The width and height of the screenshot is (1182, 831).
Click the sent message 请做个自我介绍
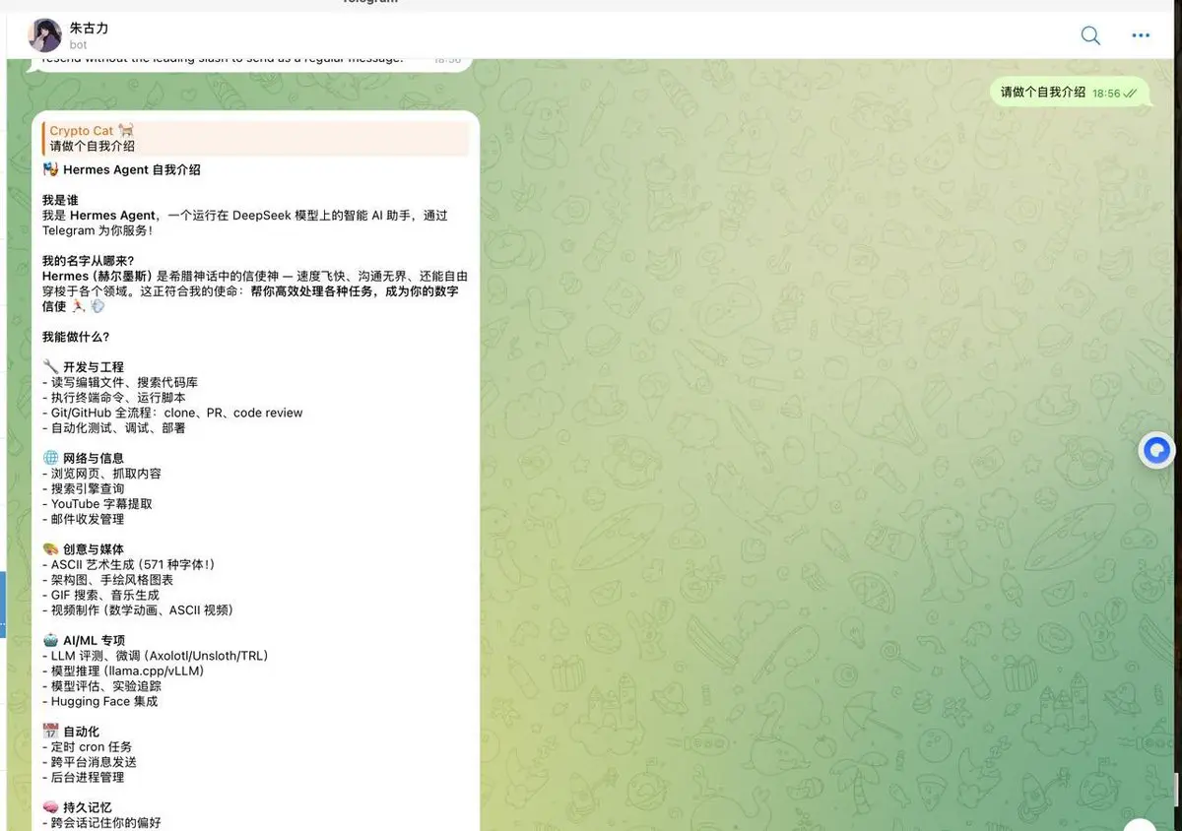pyautogui.click(x=1043, y=93)
